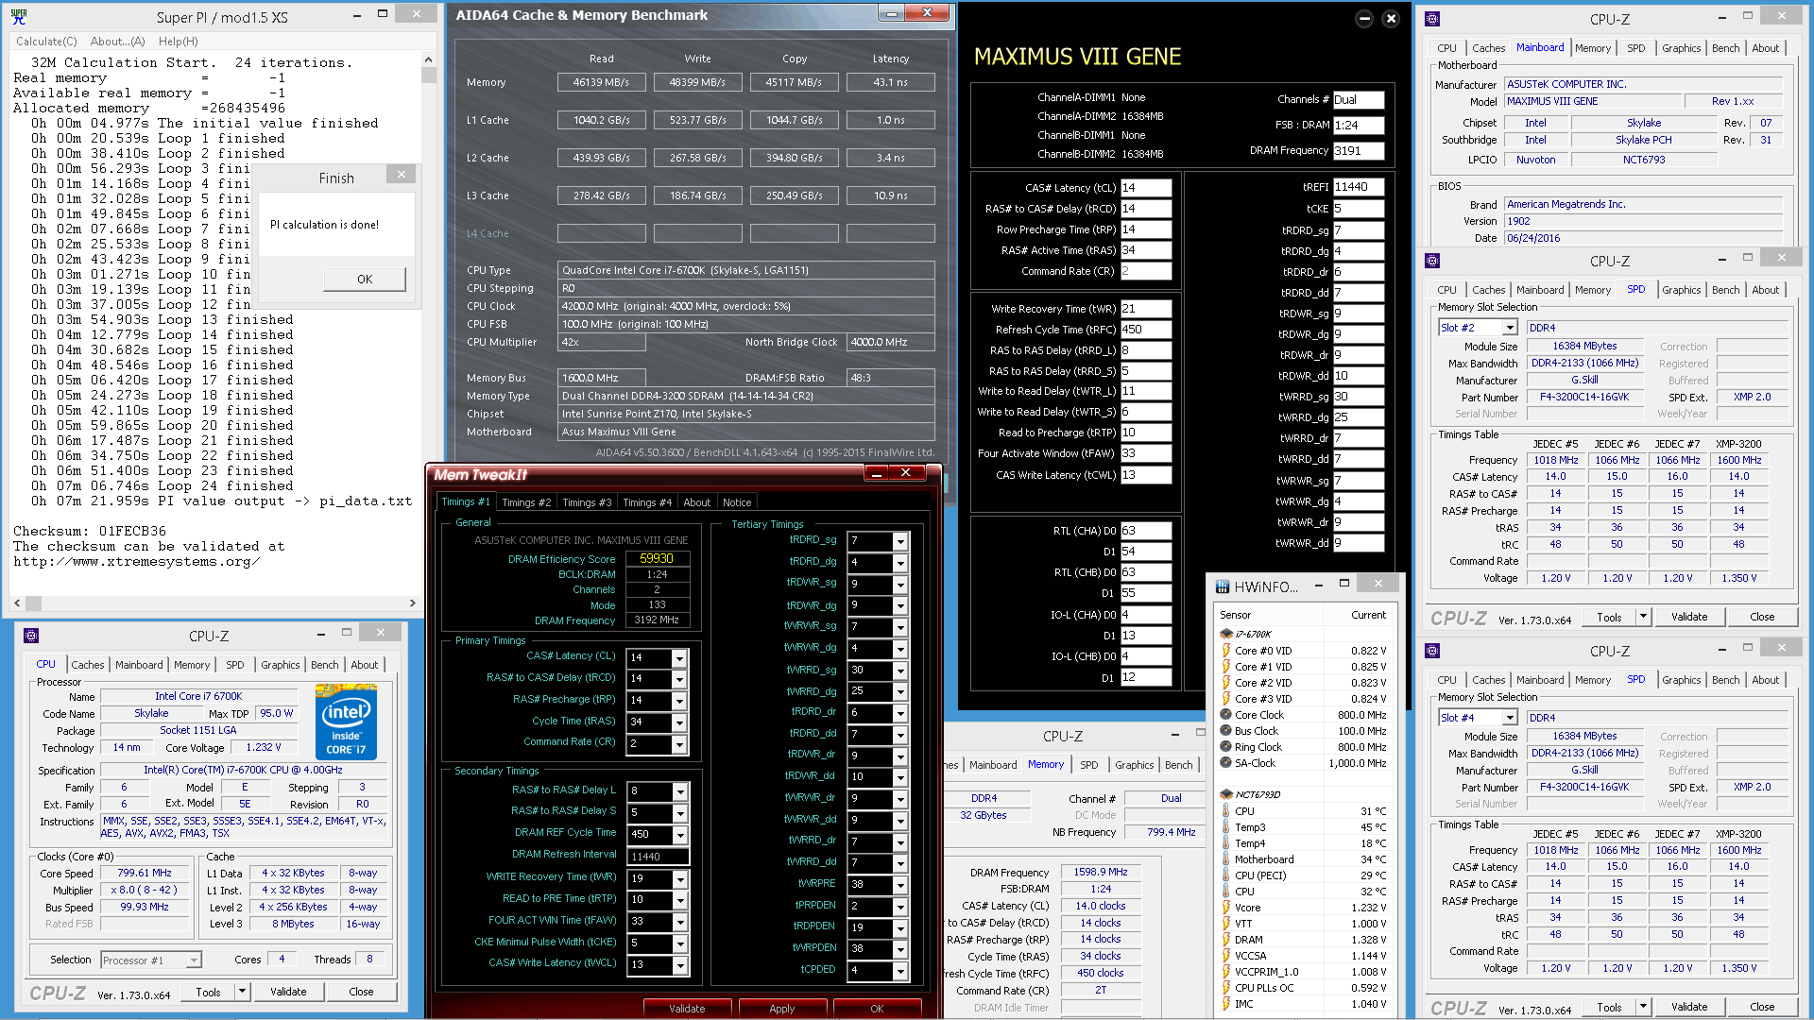Click gauge icon beside Ring Clock
The width and height of the screenshot is (1814, 1020).
pyautogui.click(x=1226, y=747)
